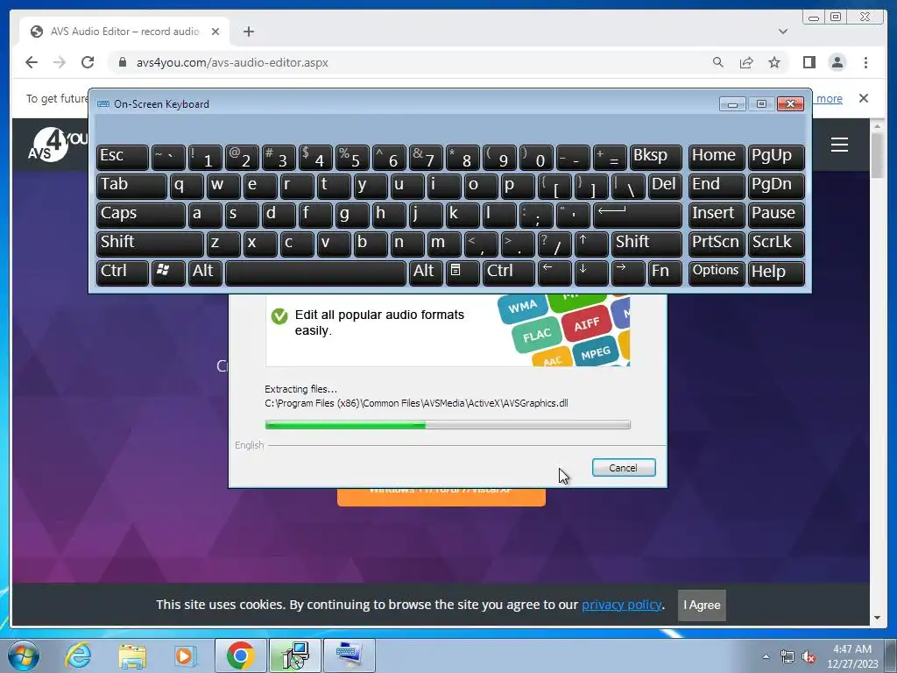Viewport: 897px width, 673px height.
Task: Tap the Home key on keyboard
Action: tap(717, 158)
